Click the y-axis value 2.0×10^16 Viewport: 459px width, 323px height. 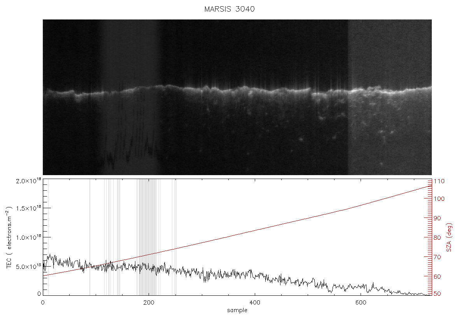point(28,181)
